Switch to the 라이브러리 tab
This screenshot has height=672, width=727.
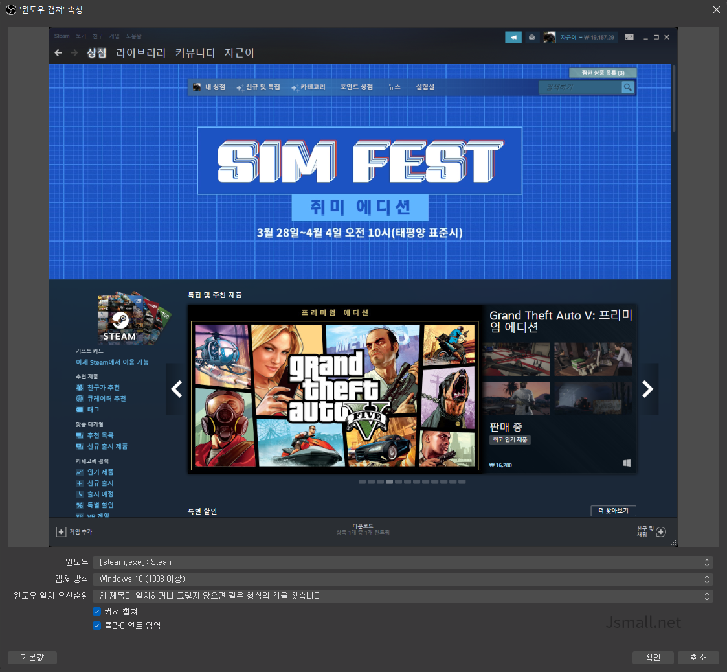141,53
